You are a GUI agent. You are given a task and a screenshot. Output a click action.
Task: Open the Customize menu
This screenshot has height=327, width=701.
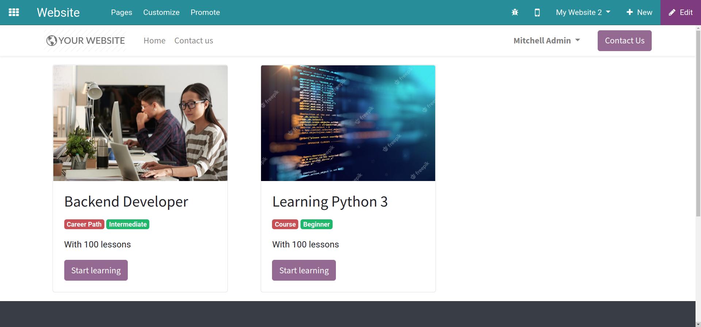[161, 12]
